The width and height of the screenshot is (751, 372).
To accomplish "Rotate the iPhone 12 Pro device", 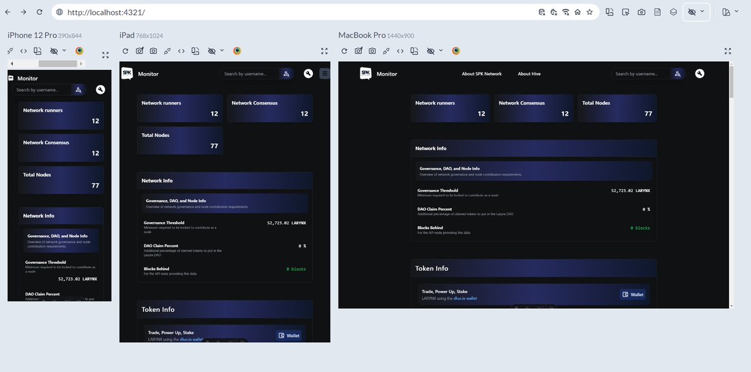I will coord(38,51).
